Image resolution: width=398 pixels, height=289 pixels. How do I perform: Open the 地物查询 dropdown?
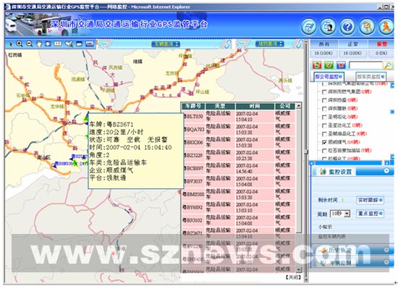coord(270,43)
